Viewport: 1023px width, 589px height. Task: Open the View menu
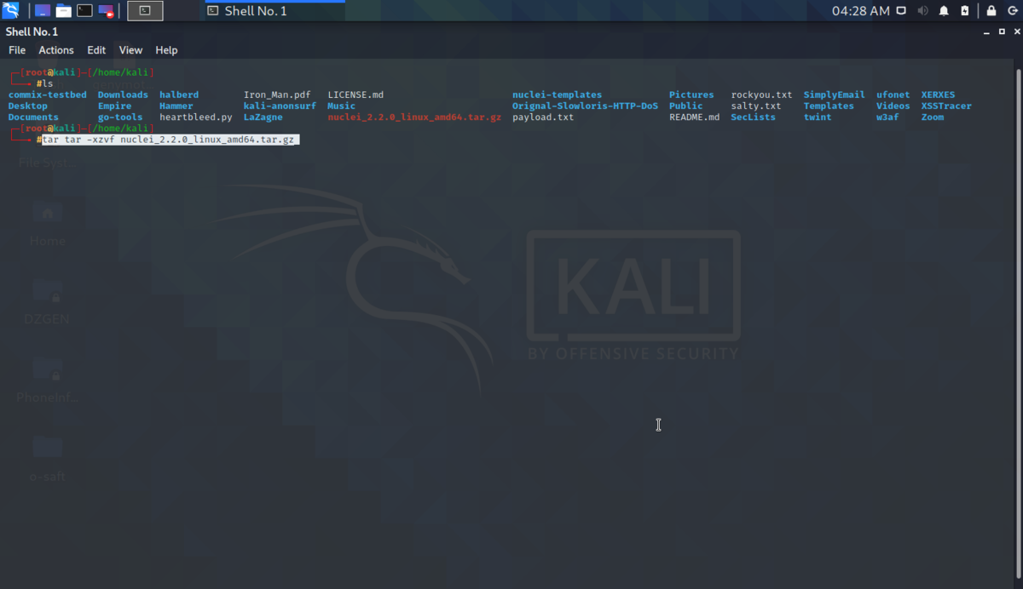pyautogui.click(x=130, y=50)
